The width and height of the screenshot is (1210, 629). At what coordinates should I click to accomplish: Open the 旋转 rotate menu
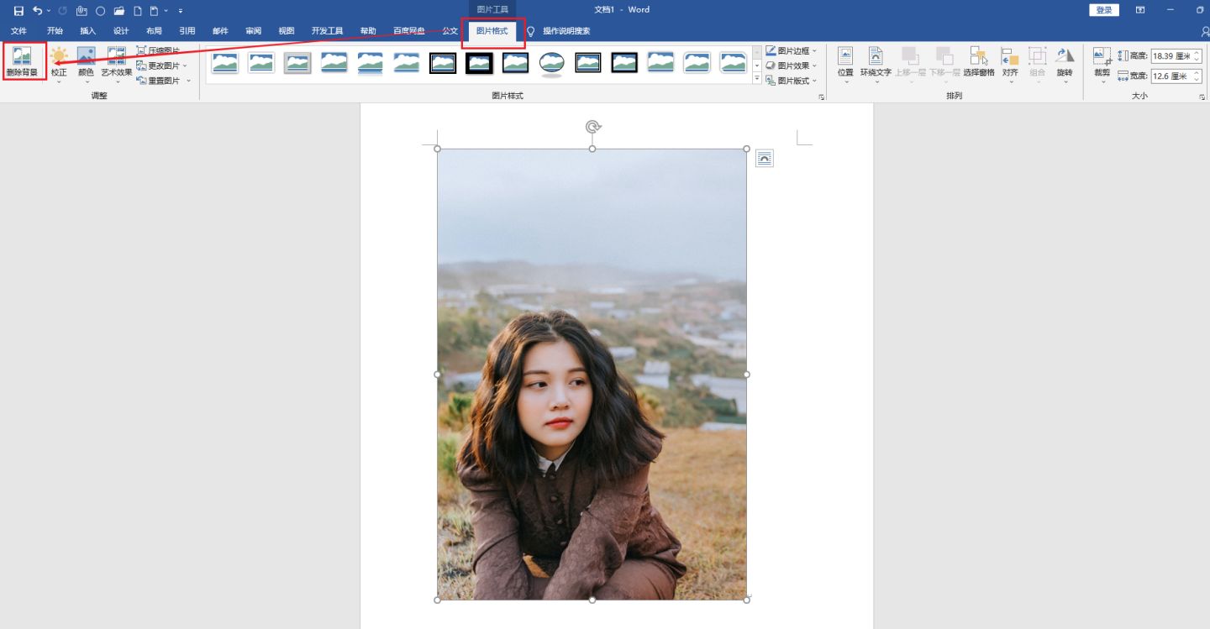[1065, 65]
